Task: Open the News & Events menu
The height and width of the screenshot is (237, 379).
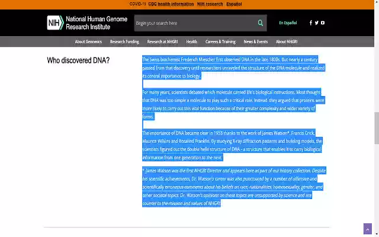Action: pyautogui.click(x=256, y=41)
